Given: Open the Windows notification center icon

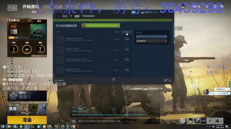Looking at the screenshot, I should click(x=227, y=126).
